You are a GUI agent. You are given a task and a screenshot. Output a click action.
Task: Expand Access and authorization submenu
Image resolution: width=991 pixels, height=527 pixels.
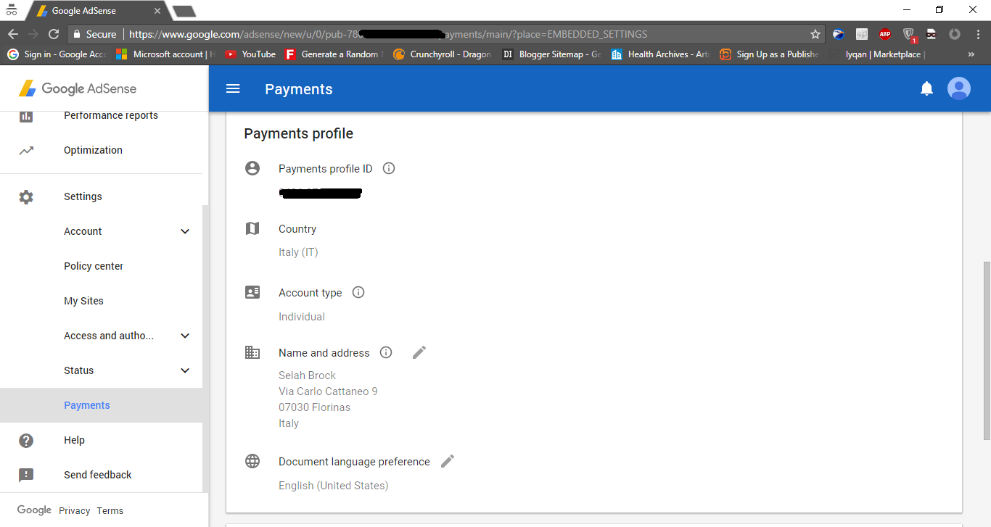click(x=185, y=336)
